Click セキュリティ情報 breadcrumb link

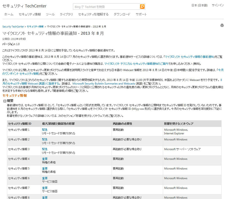35,27
